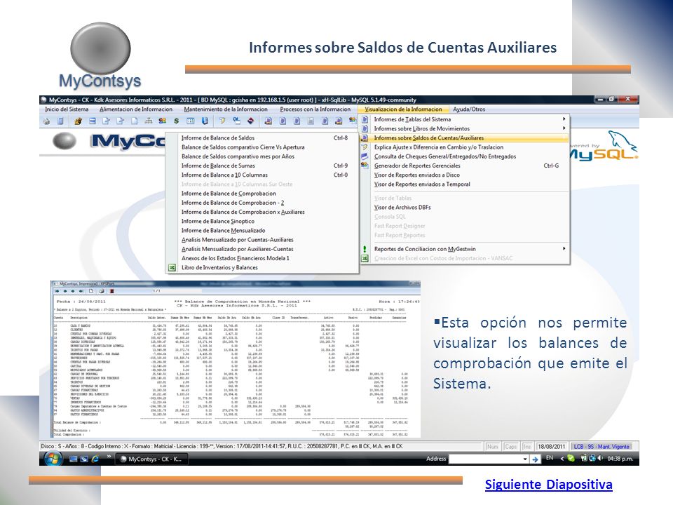Click the Caps indicator in status bar
This screenshot has height=505, width=673.
pos(511,447)
